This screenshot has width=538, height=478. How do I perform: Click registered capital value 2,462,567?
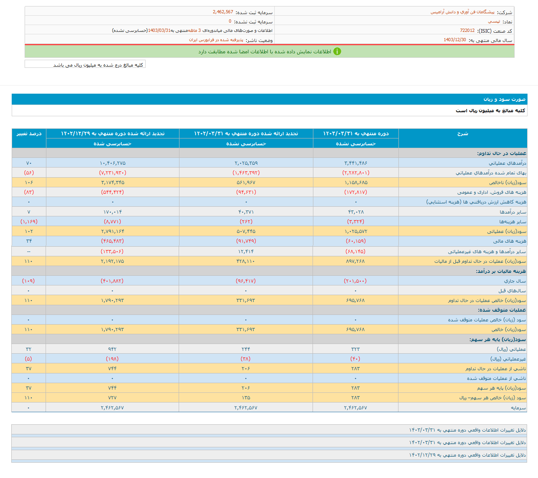[223, 12]
